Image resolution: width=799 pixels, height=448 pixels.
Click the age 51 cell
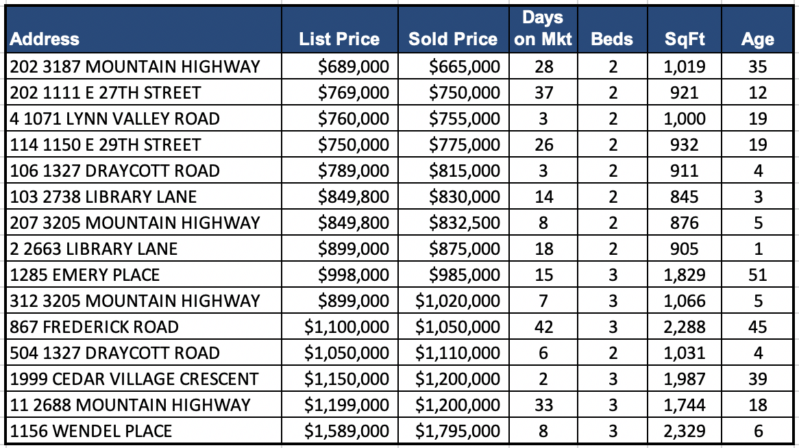click(757, 275)
